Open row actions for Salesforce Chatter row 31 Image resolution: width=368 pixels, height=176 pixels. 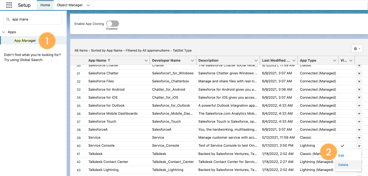(x=359, y=73)
